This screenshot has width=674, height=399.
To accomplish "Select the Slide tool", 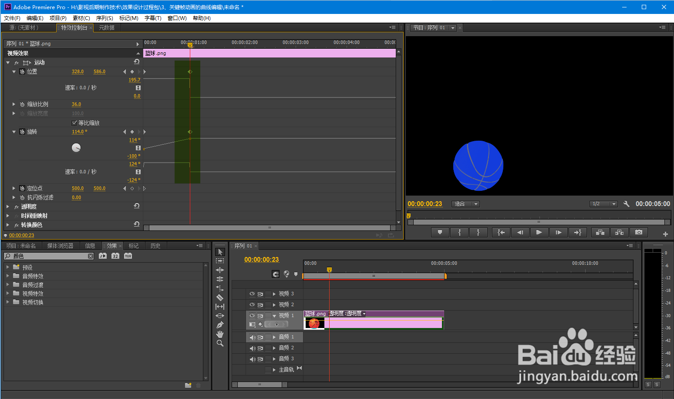I will click(220, 316).
